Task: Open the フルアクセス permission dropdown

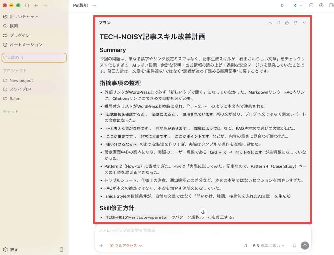Action: (x=126, y=246)
